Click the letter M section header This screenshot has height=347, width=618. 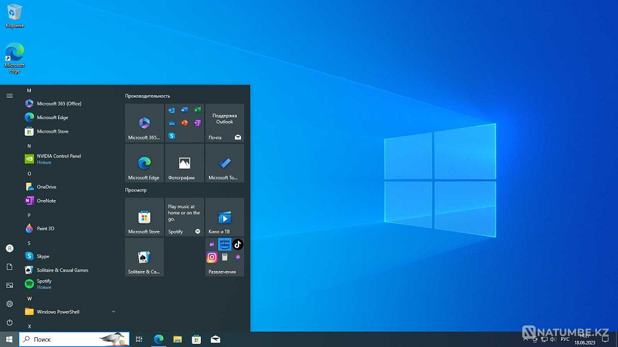pos(29,90)
